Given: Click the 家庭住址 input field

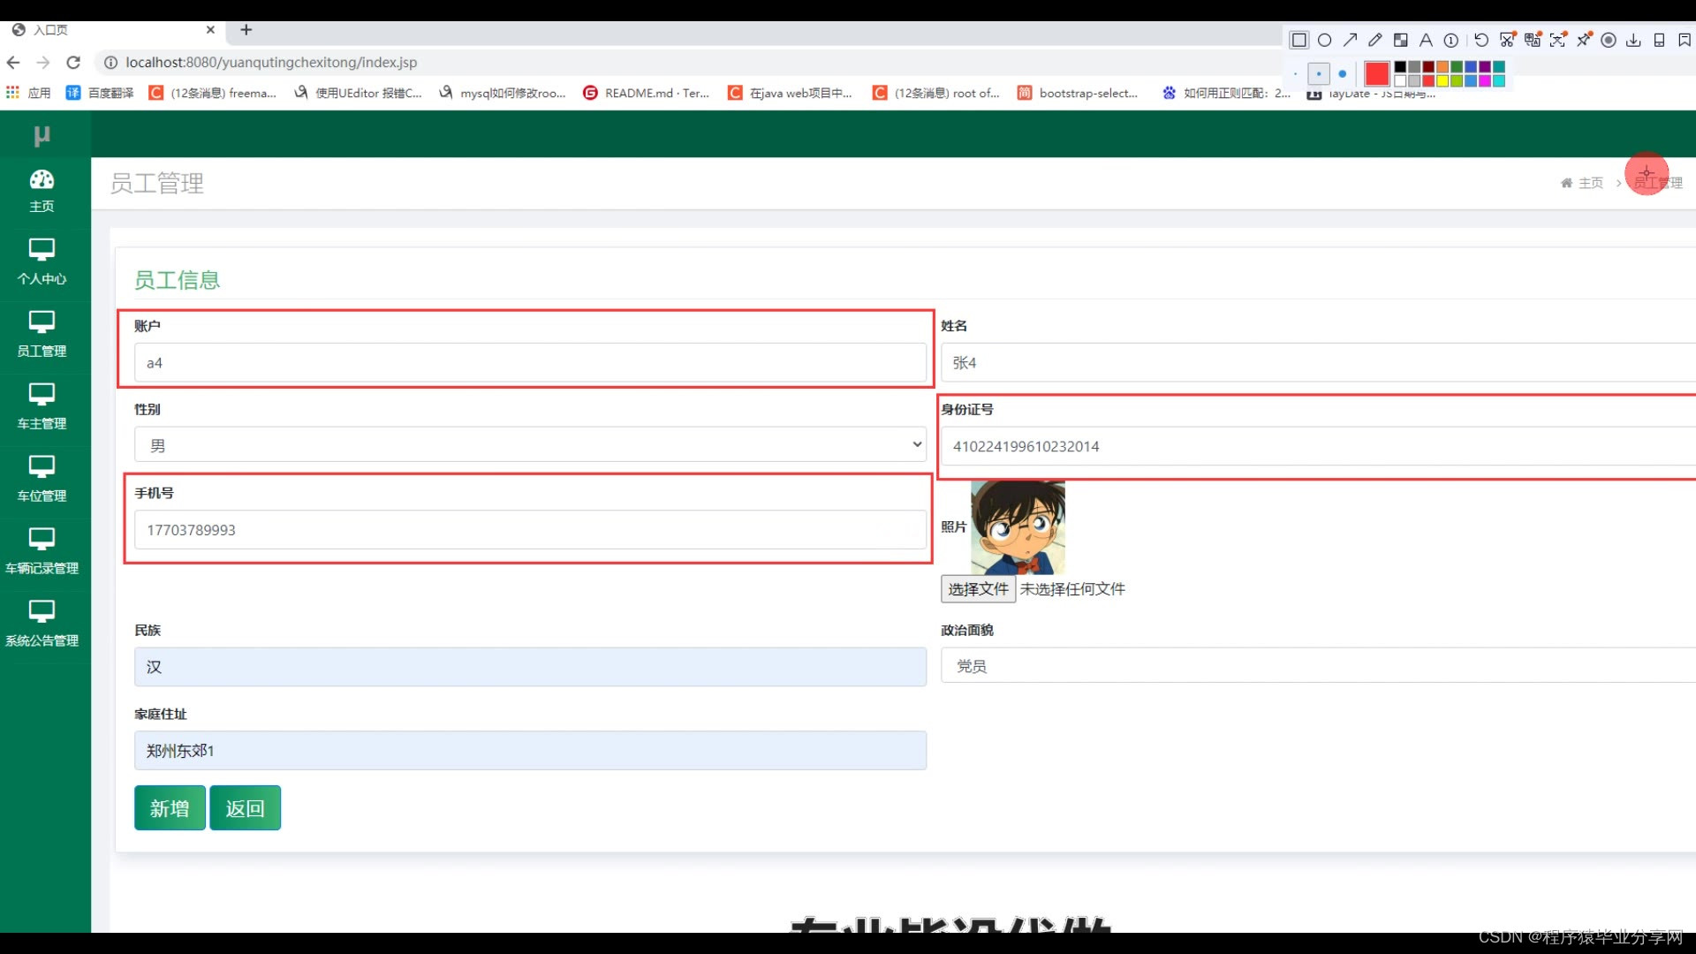Looking at the screenshot, I should (530, 750).
